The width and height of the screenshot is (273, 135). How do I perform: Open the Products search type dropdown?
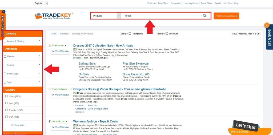(x=106, y=16)
